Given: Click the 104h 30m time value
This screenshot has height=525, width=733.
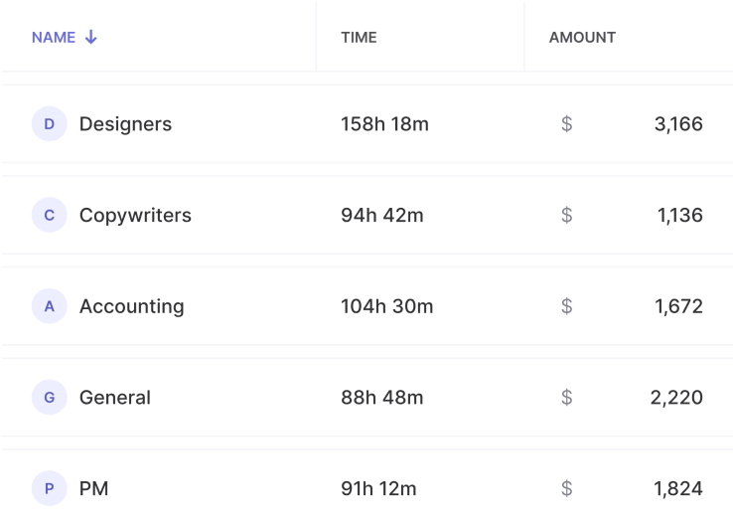Looking at the screenshot, I should click(386, 306).
